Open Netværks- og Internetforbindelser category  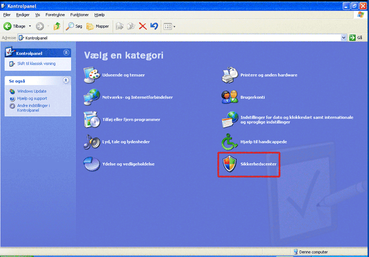coord(137,97)
